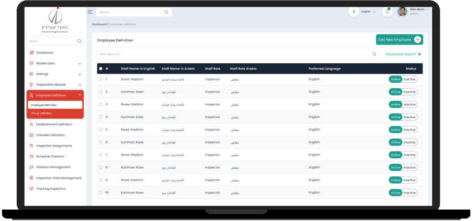Click the Dashboard breadcrumb link
Viewport: 473px width, 221px height.
click(99, 25)
